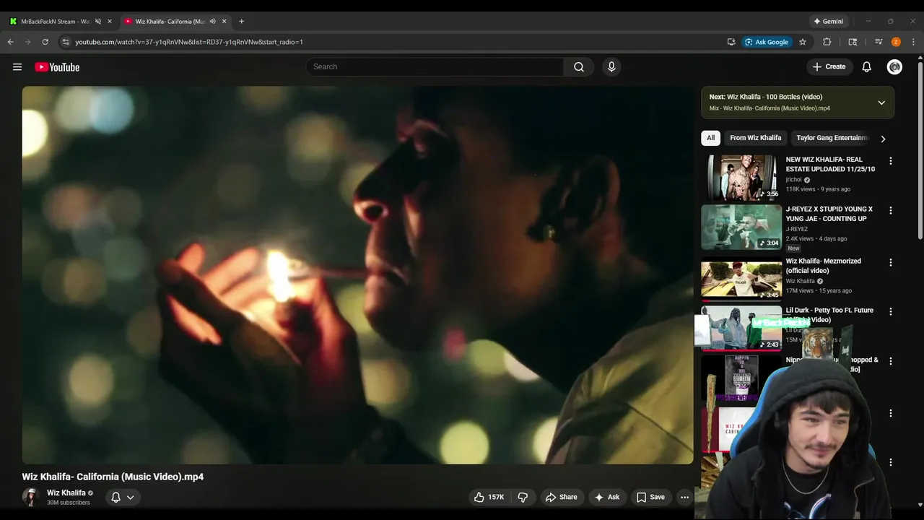The width and height of the screenshot is (924, 520).
Task: Open Wiz Khalifa- Mezmorized thumbnail
Action: (741, 279)
